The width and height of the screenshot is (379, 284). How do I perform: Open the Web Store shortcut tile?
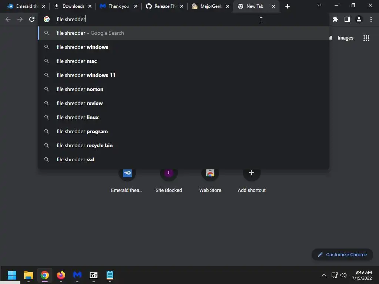[210, 180]
